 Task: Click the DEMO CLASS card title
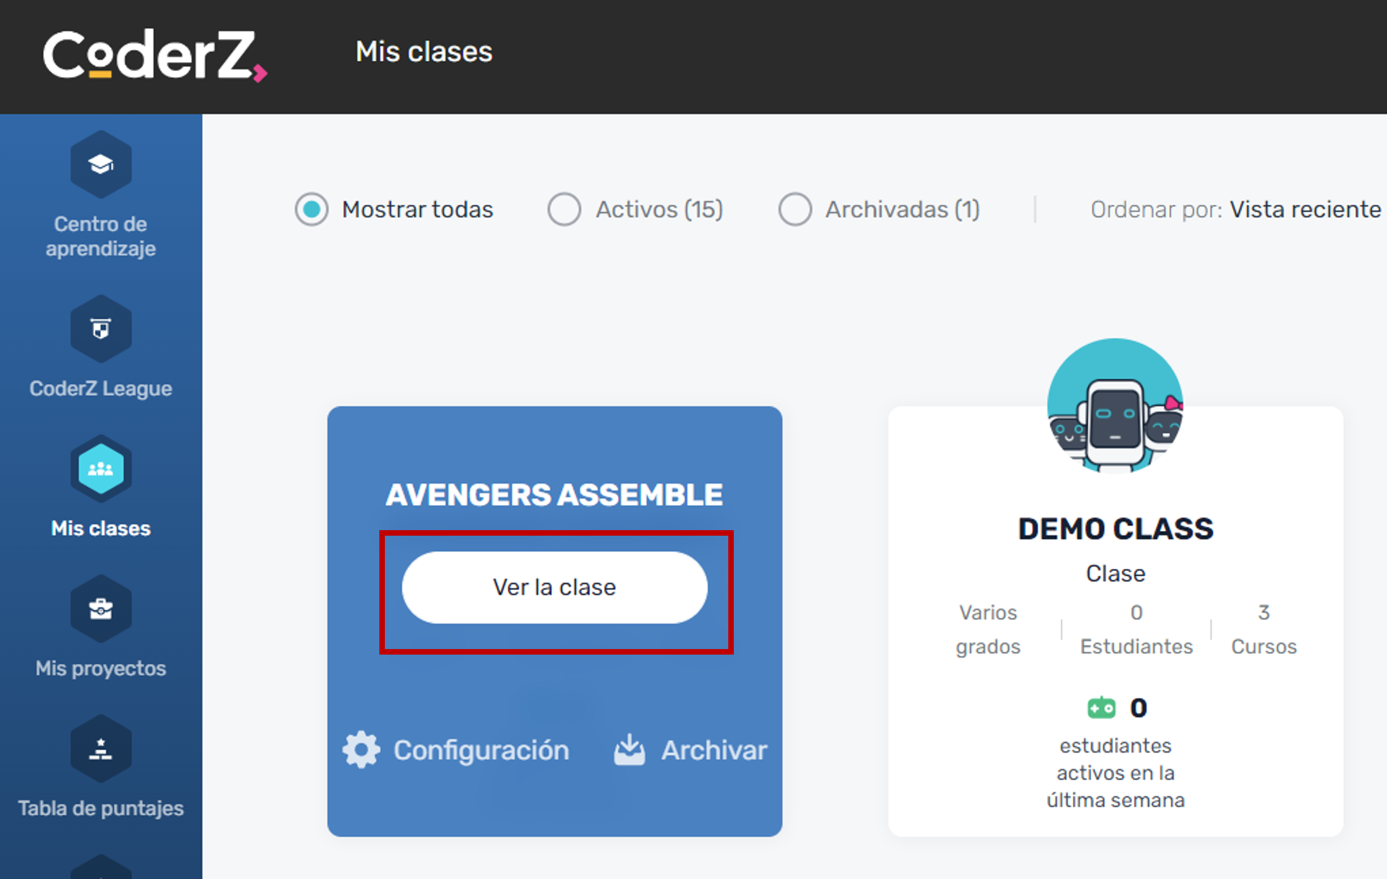1116,529
